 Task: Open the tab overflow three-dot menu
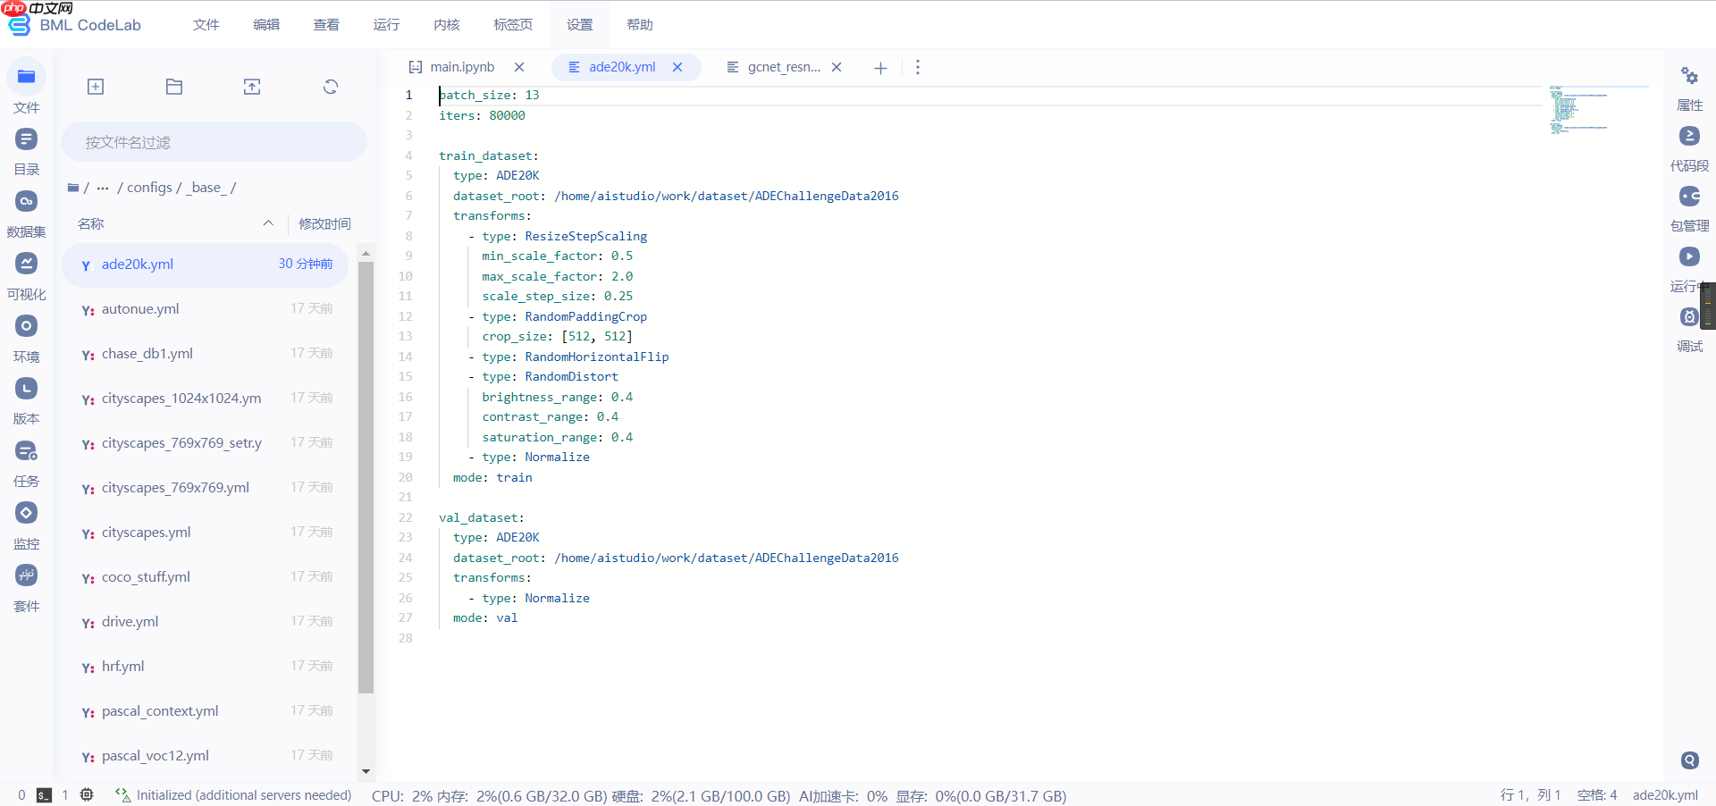coord(917,67)
